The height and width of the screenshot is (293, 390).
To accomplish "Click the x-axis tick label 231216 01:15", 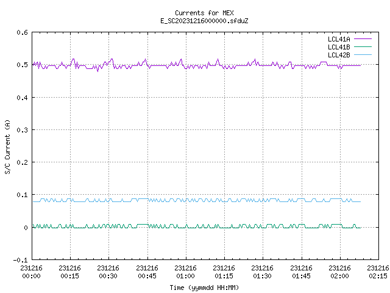I will tap(224, 272).
